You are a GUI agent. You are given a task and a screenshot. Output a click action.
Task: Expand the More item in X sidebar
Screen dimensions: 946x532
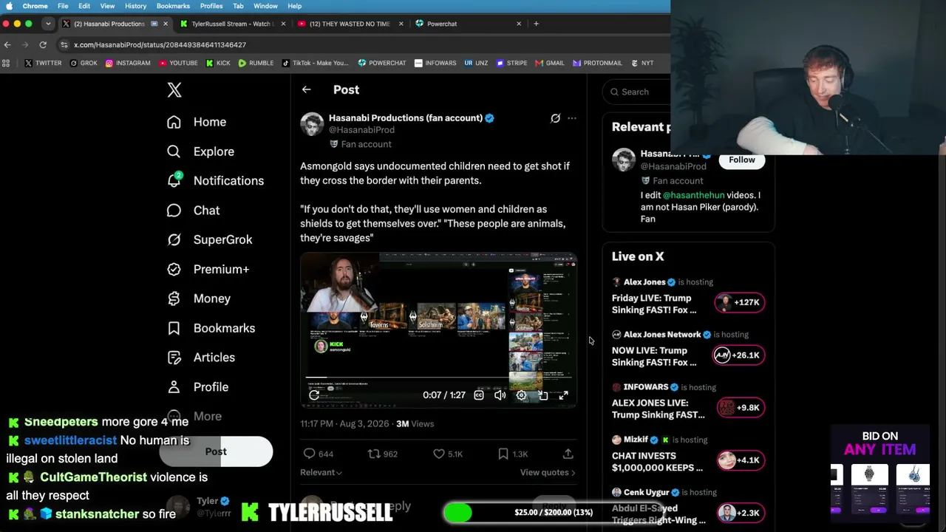tap(194, 417)
